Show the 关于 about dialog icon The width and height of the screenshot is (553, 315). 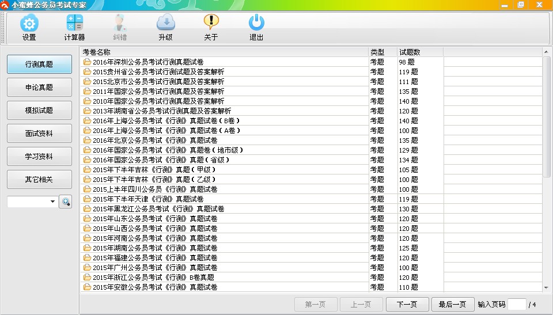tap(211, 22)
